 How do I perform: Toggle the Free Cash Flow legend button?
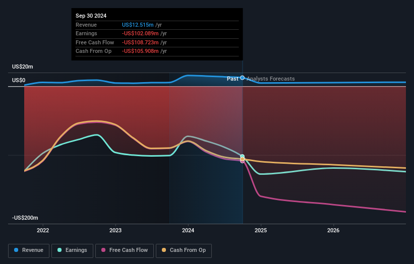click(x=125, y=250)
